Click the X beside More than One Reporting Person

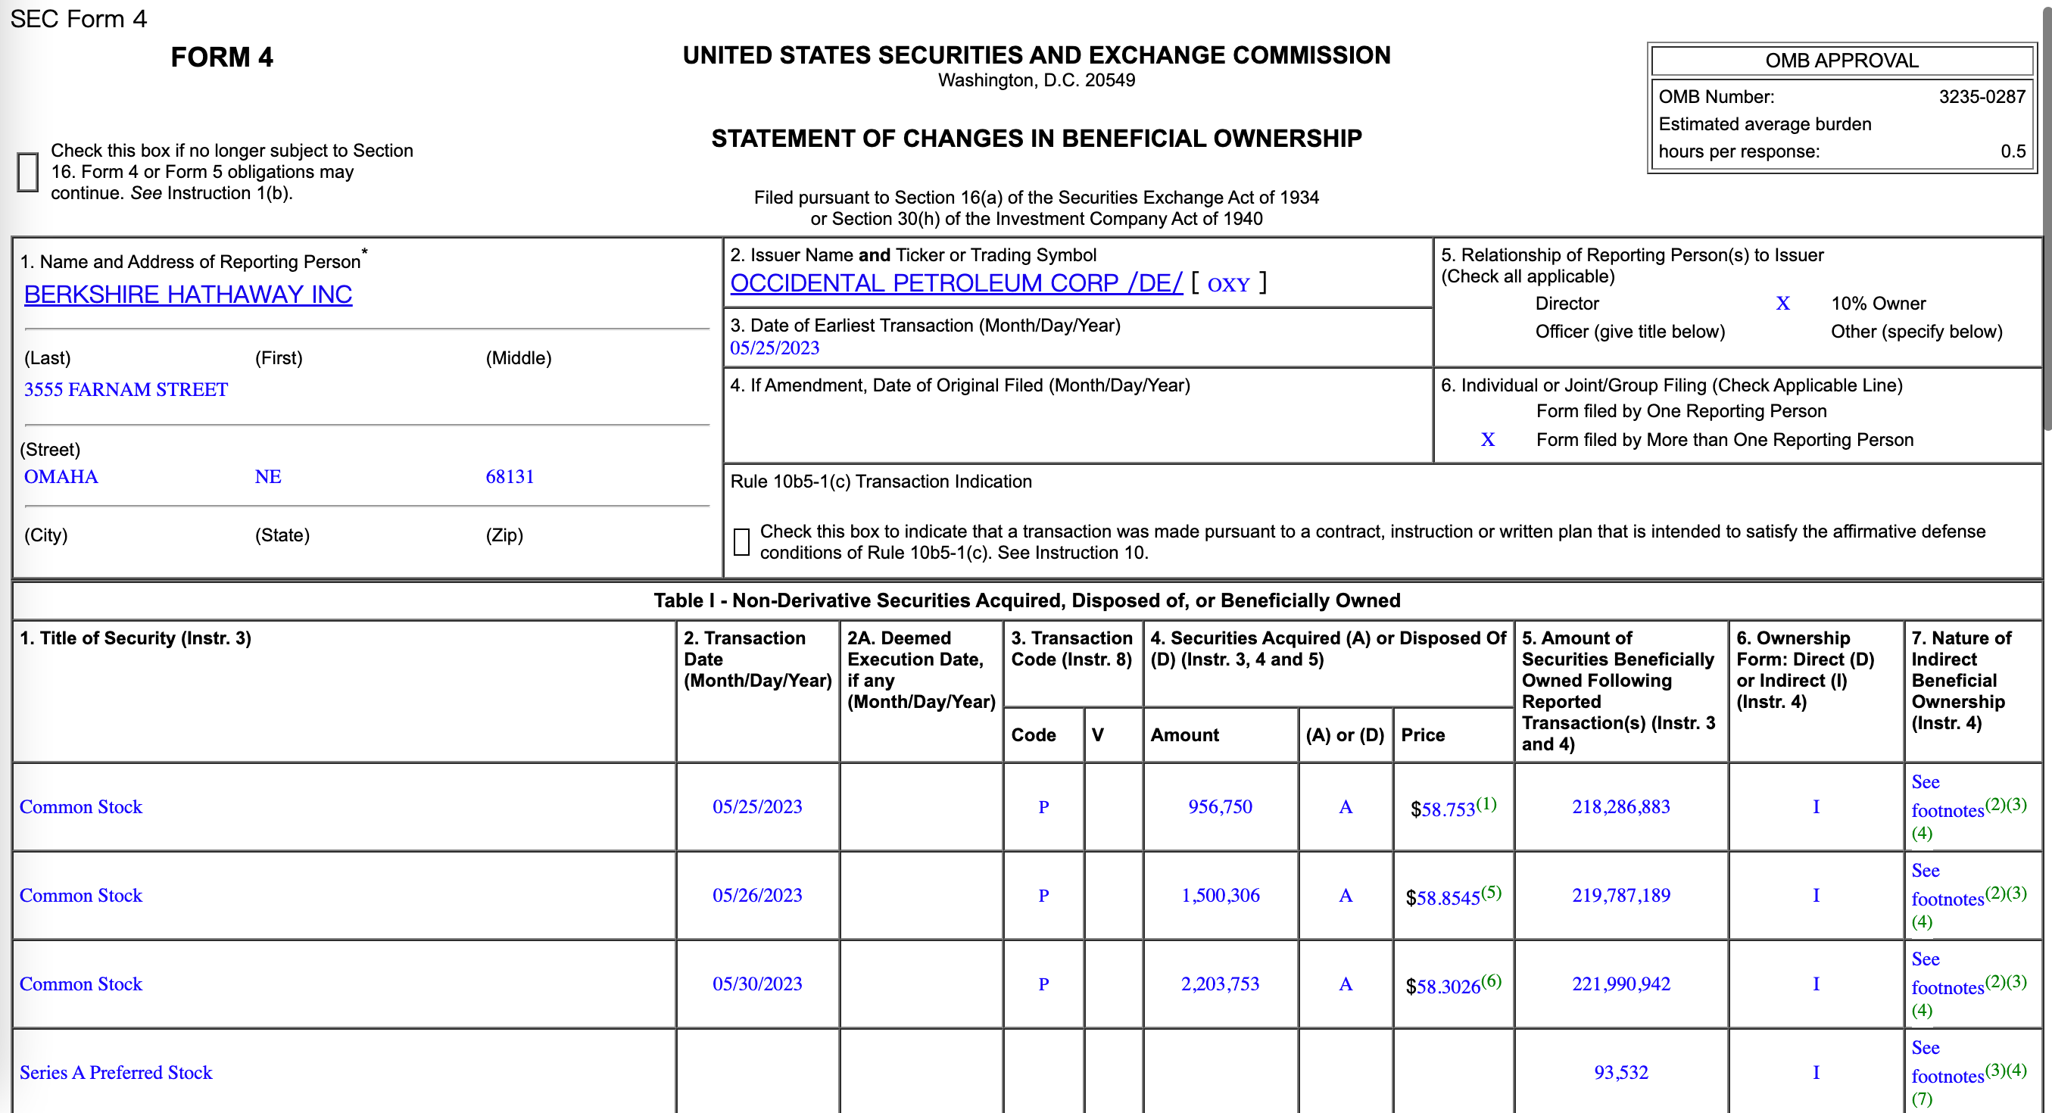tap(1487, 440)
